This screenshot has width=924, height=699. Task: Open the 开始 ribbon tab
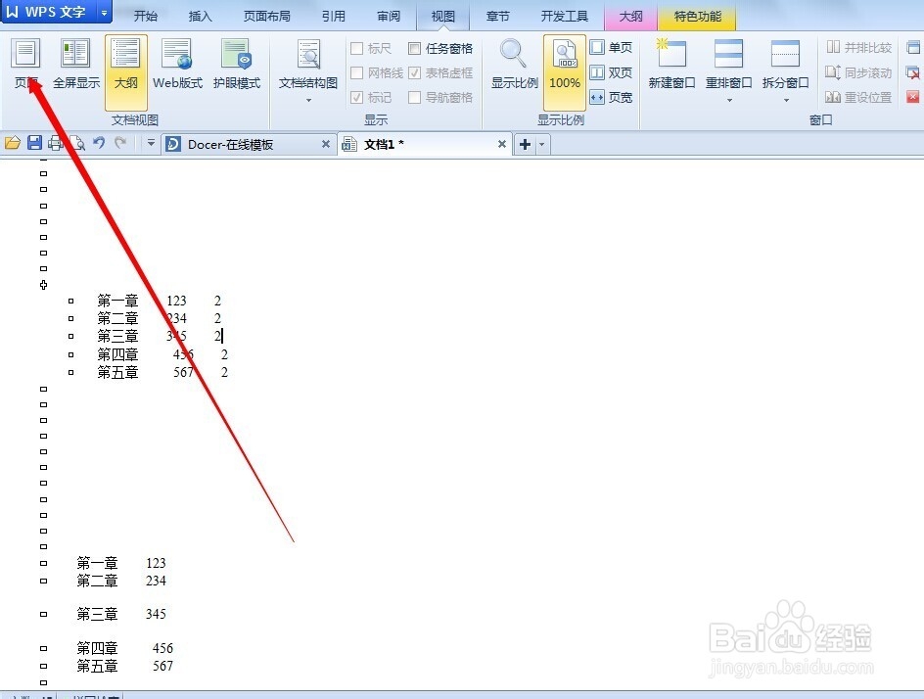click(x=146, y=16)
